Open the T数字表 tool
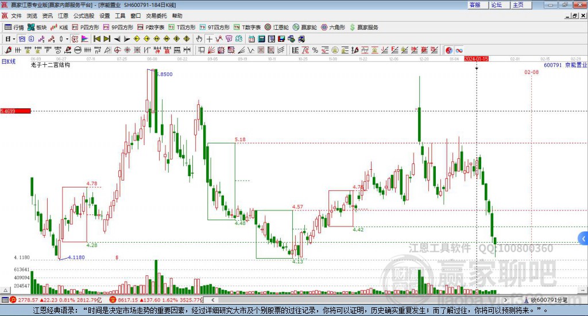 coord(247,28)
